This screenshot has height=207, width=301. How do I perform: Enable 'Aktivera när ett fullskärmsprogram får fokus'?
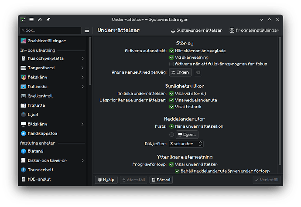tap(172, 64)
